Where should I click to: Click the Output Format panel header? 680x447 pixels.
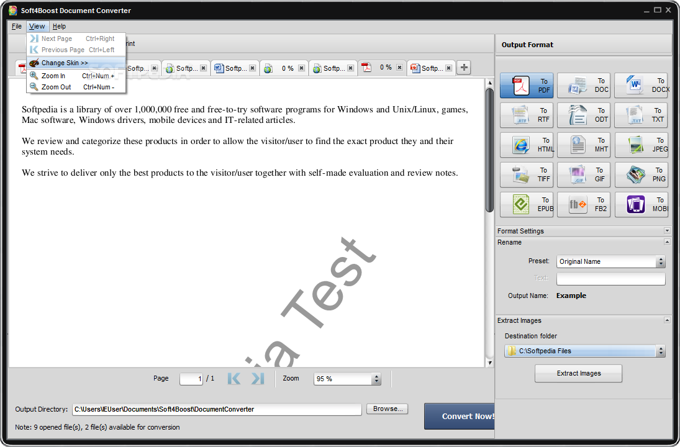(584, 45)
